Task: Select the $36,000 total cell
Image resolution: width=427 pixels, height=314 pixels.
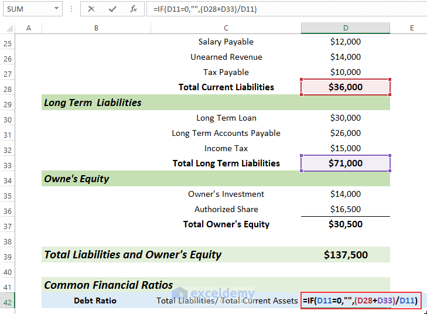Action: click(x=346, y=87)
